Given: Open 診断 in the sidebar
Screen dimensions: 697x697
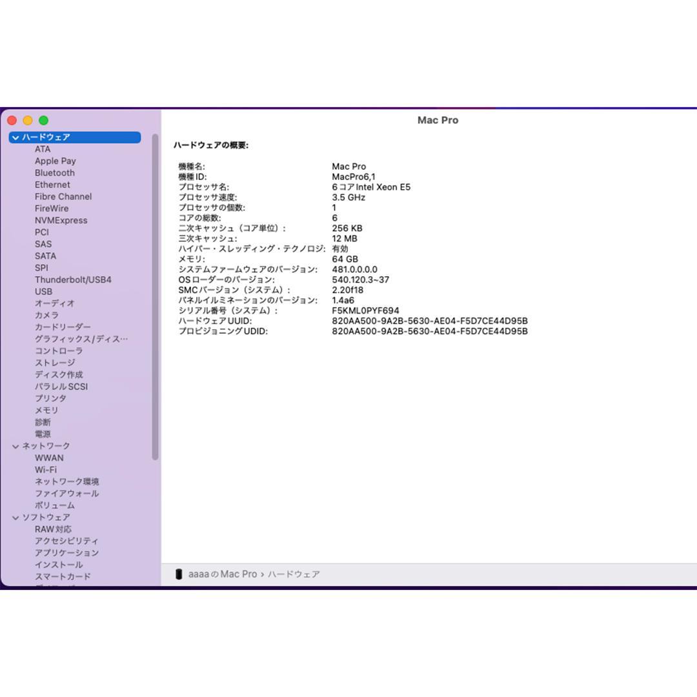Looking at the screenshot, I should pos(43,422).
